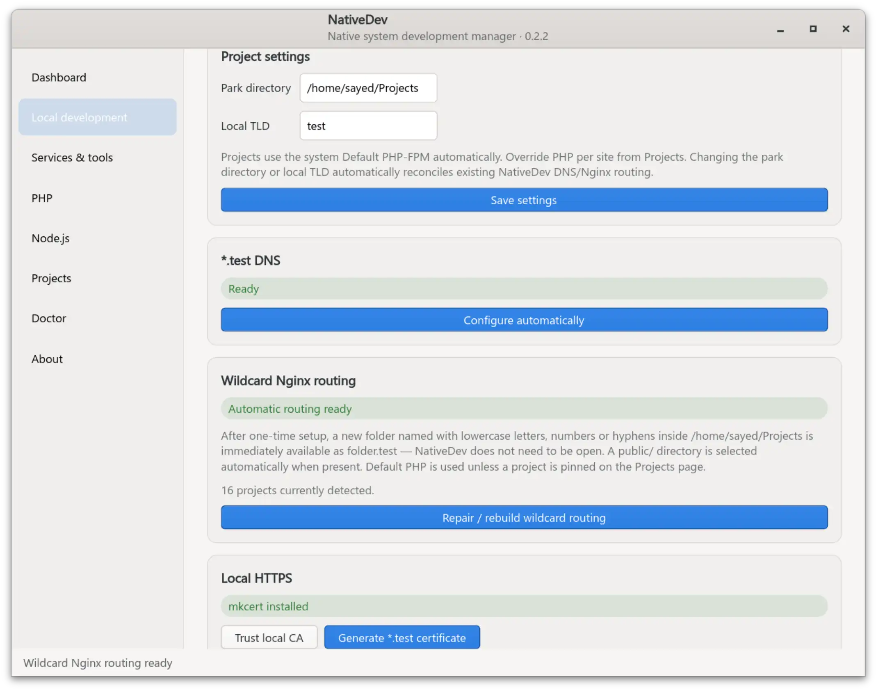Open the Projects page
Image resolution: width=876 pixels, height=690 pixels.
point(98,278)
